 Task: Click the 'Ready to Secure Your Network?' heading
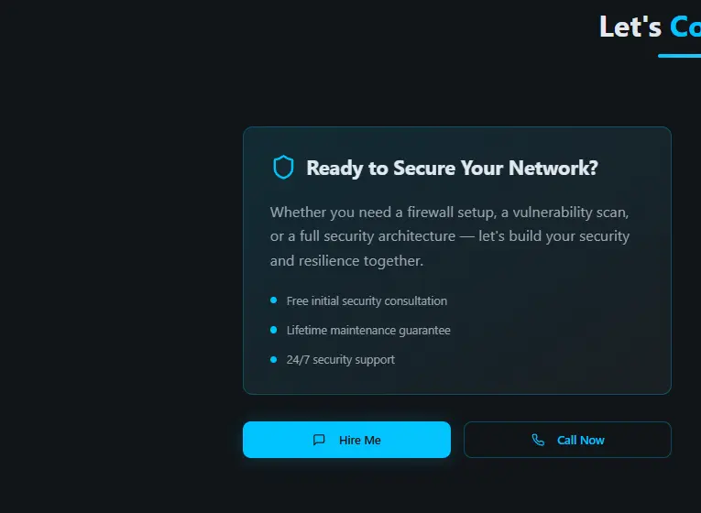point(452,169)
